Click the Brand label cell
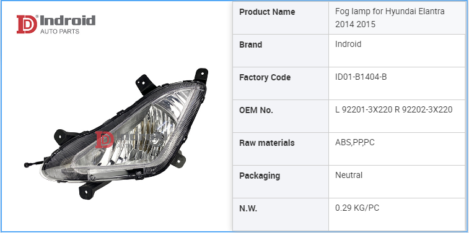This screenshot has width=469, height=233. coord(281,51)
